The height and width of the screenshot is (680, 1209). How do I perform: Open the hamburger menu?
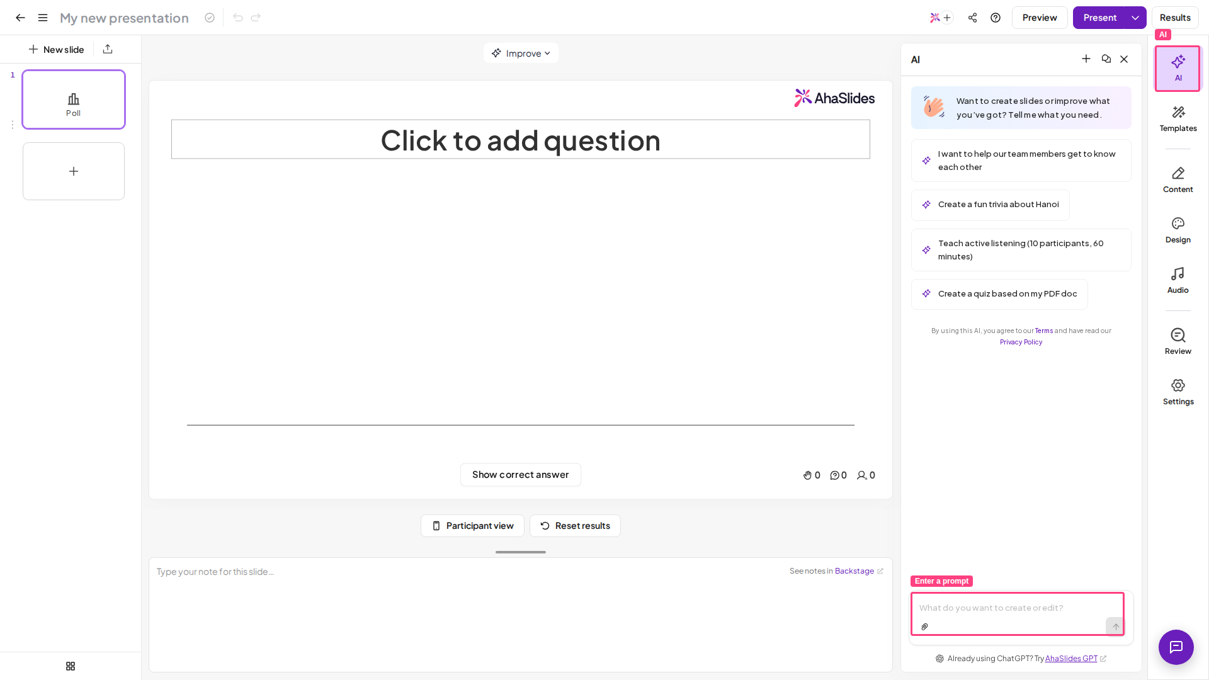[x=43, y=18]
